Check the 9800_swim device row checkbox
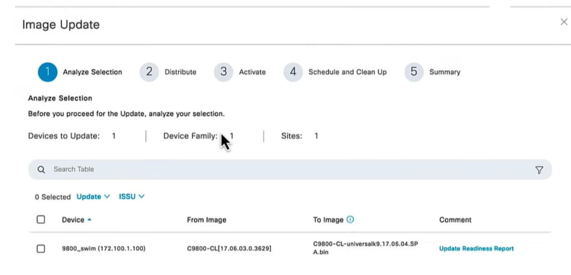The width and height of the screenshot is (571, 275). [x=41, y=249]
